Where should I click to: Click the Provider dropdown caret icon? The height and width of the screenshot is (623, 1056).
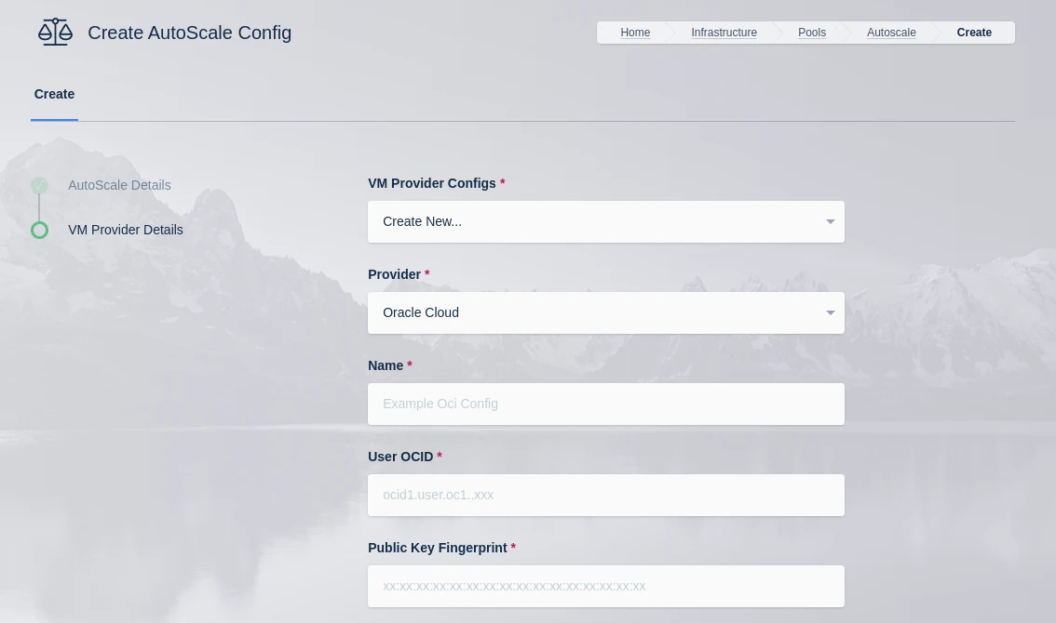pos(830,313)
